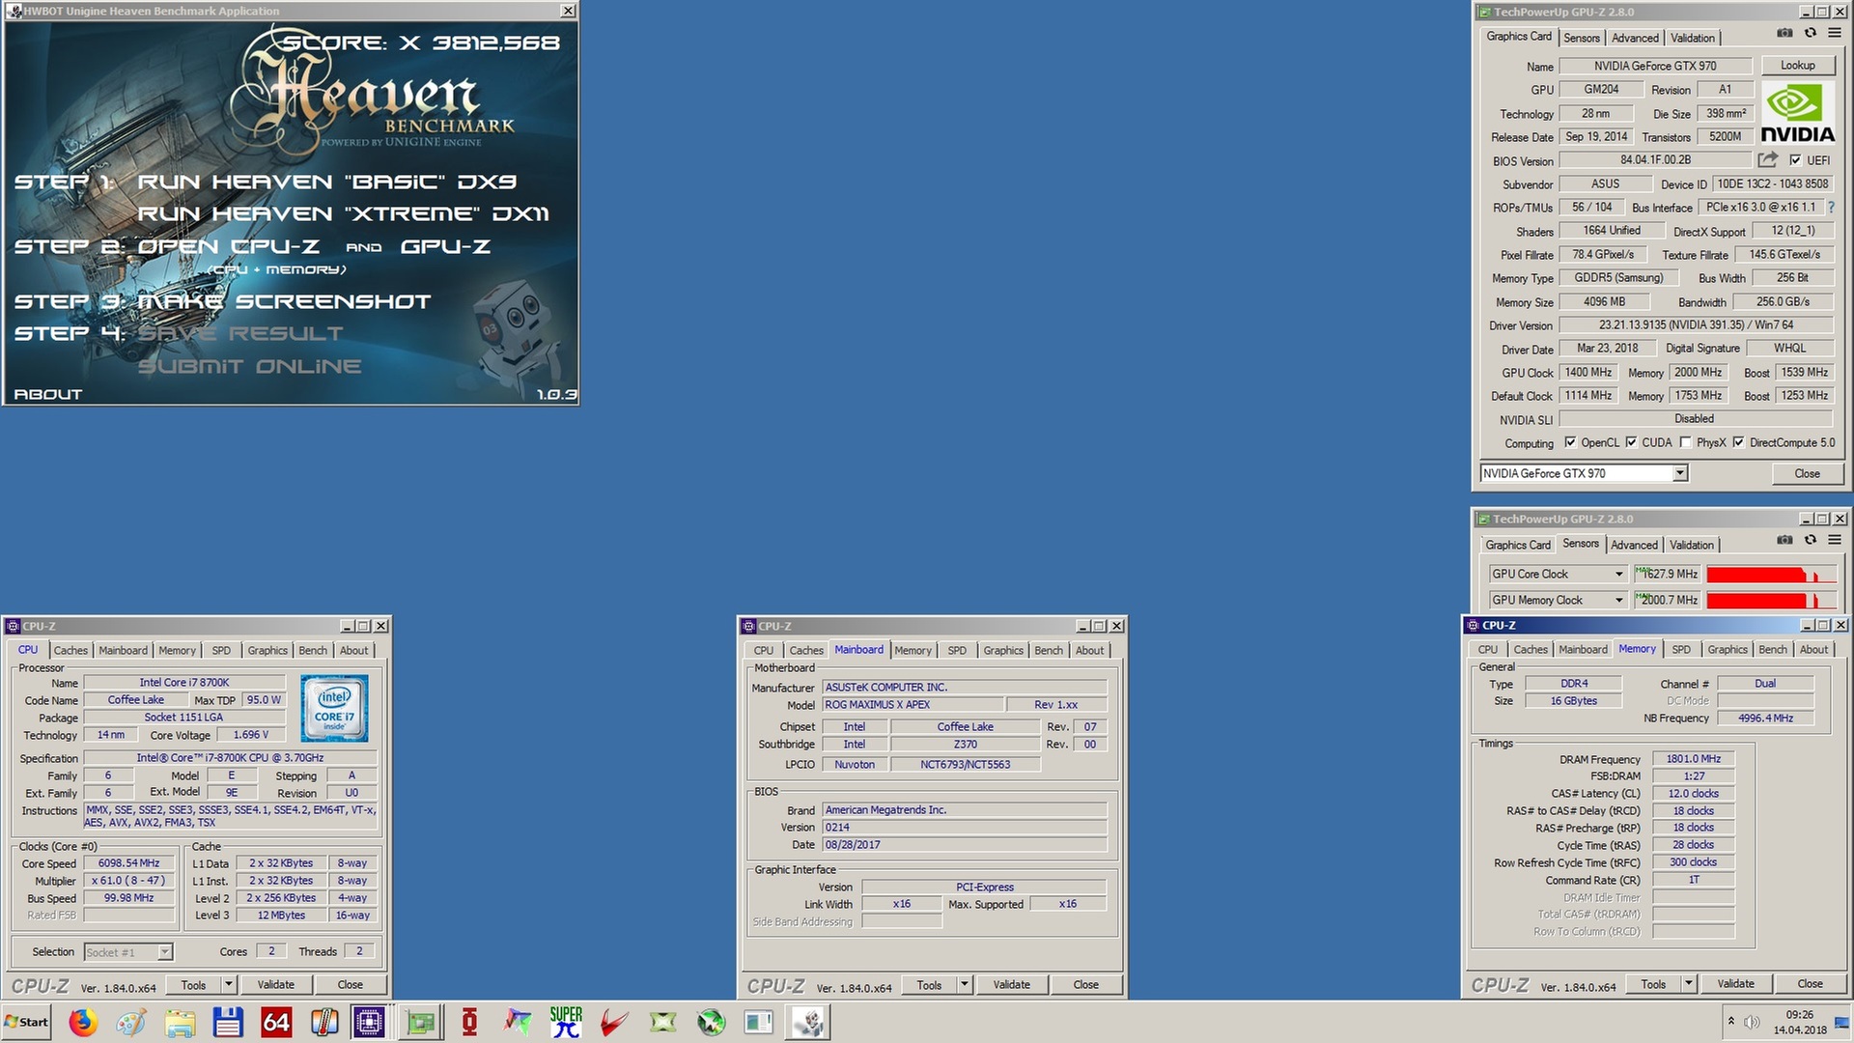1854x1043 pixels.
Task: Click the NVIDIA logo in GPU-Z
Action: pyautogui.click(x=1797, y=113)
